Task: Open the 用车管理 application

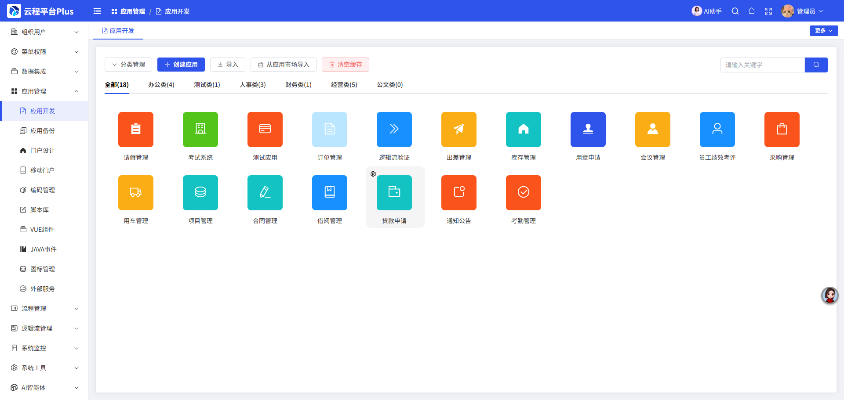Action: [x=135, y=193]
